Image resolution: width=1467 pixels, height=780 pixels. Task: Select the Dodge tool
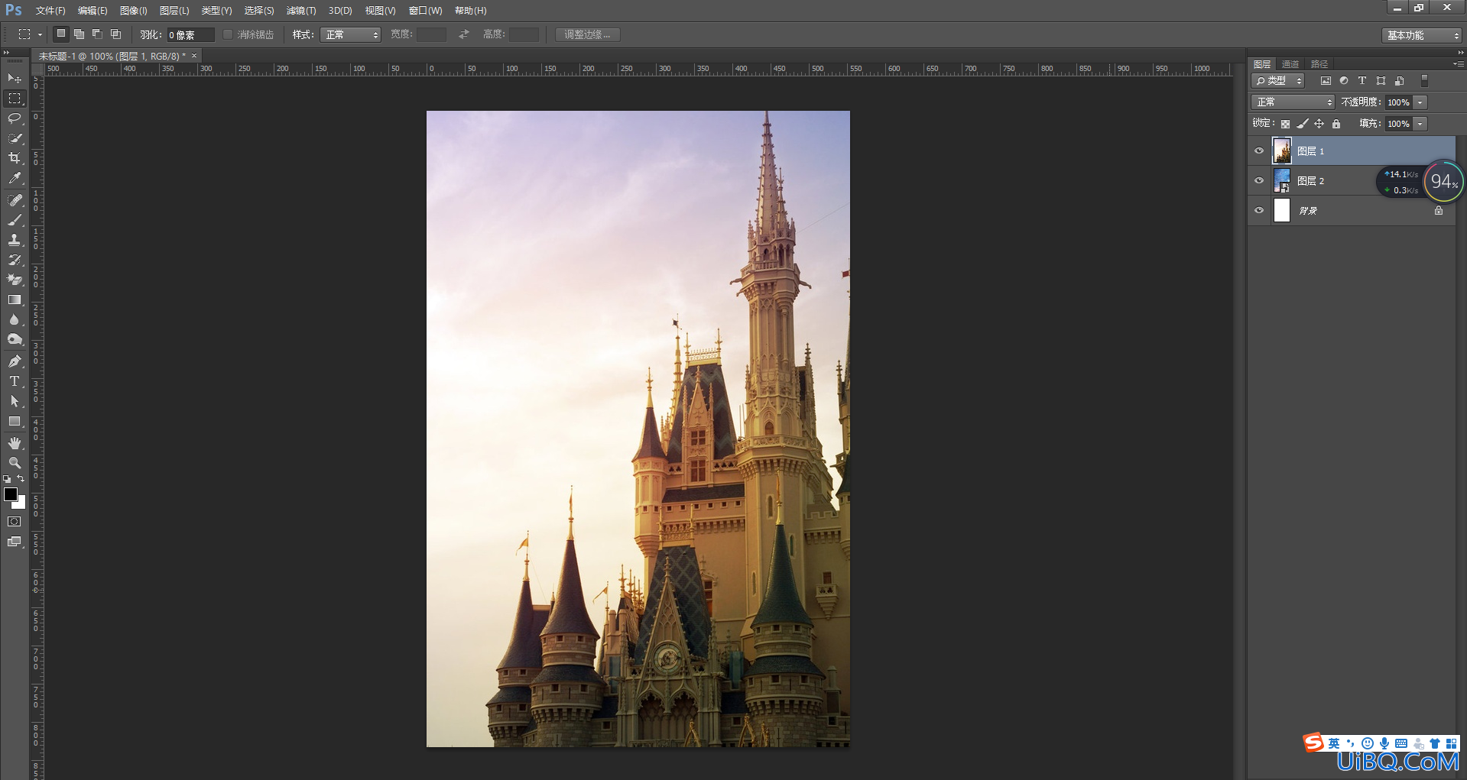coord(15,339)
